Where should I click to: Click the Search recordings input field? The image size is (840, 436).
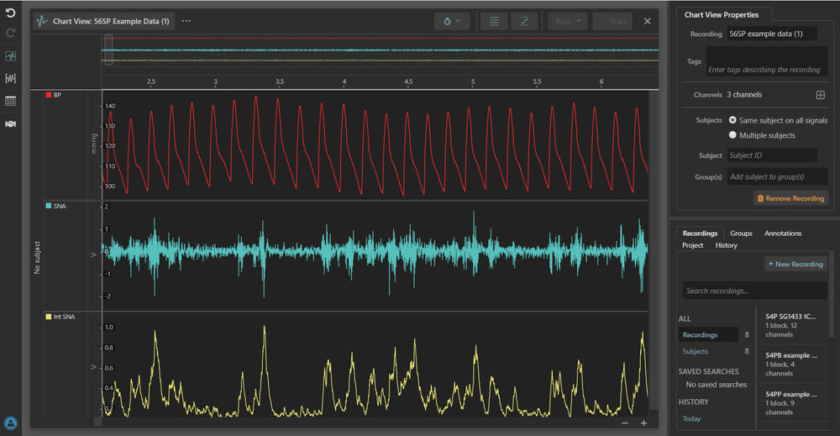753,291
